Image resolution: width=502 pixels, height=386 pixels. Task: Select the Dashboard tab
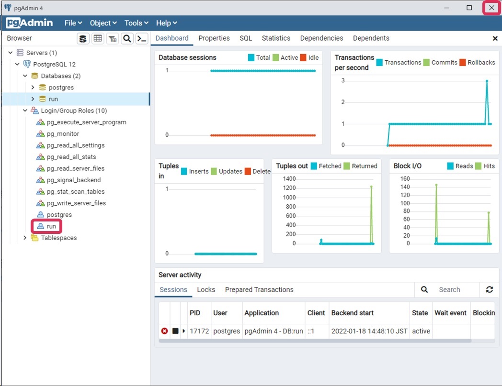[x=172, y=38]
